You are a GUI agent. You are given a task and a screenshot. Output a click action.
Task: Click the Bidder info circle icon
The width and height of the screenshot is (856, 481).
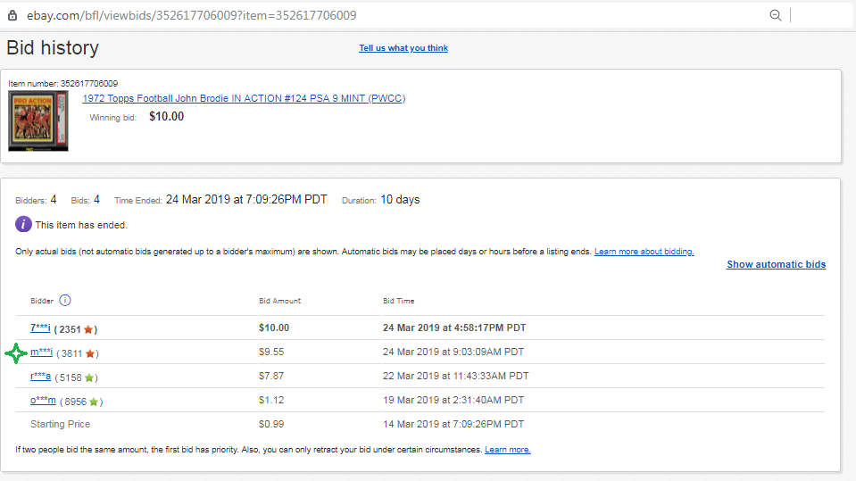[65, 301]
